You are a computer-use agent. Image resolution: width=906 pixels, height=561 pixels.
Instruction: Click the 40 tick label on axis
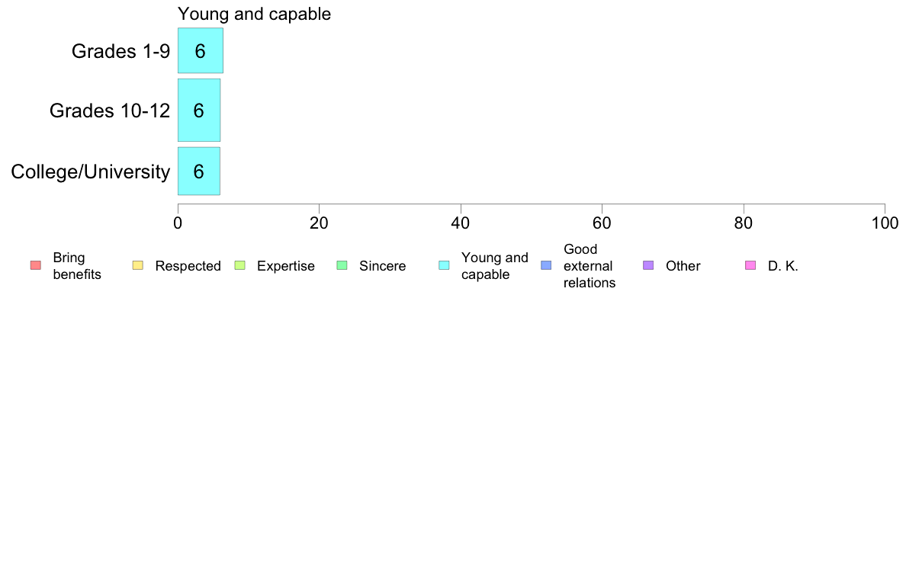click(x=461, y=223)
